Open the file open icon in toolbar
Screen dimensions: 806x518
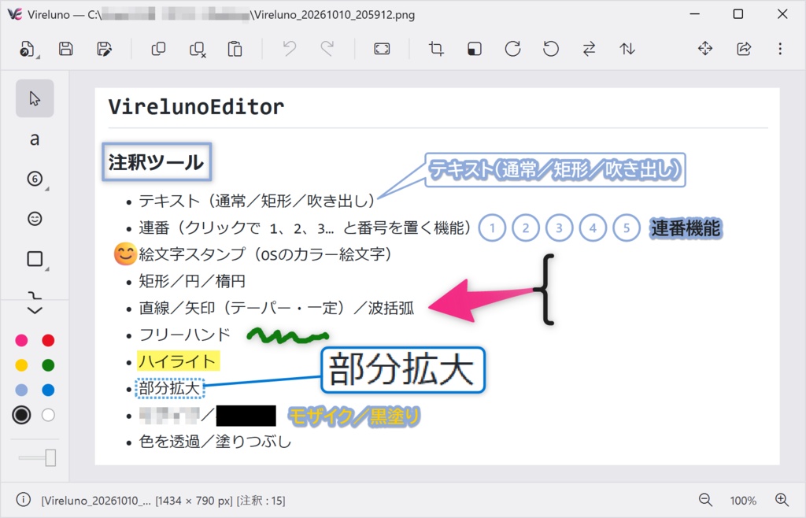[x=28, y=50]
